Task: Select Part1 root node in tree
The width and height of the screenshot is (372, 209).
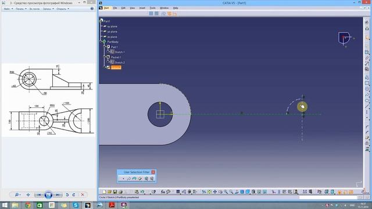Action: 107,21
